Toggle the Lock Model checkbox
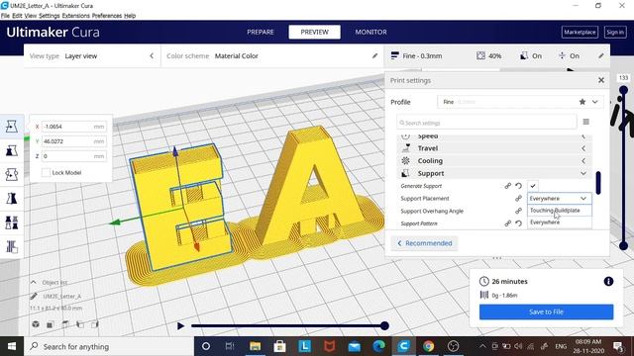This screenshot has width=634, height=356. (47, 172)
